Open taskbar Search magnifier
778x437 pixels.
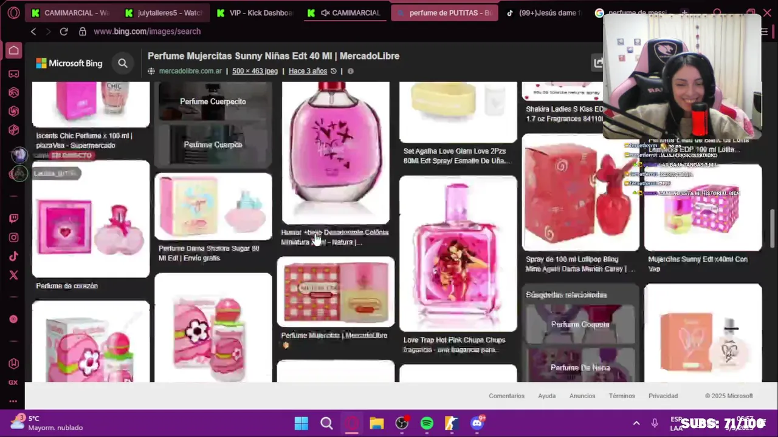[326, 423]
